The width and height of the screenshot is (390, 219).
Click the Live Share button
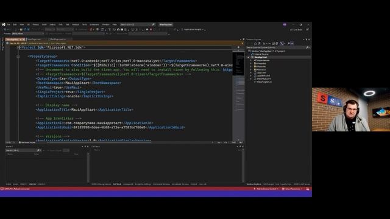296,30
